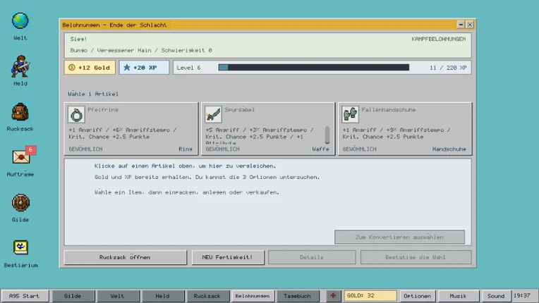Open the Held hero desktop icon
The height and width of the screenshot is (303, 539).
pyautogui.click(x=20, y=66)
